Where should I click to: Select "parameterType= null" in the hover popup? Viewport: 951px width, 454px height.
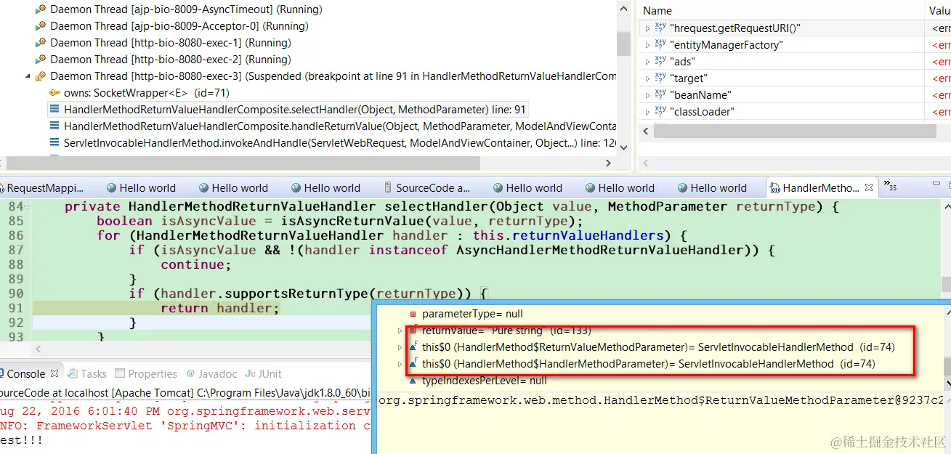pos(472,314)
